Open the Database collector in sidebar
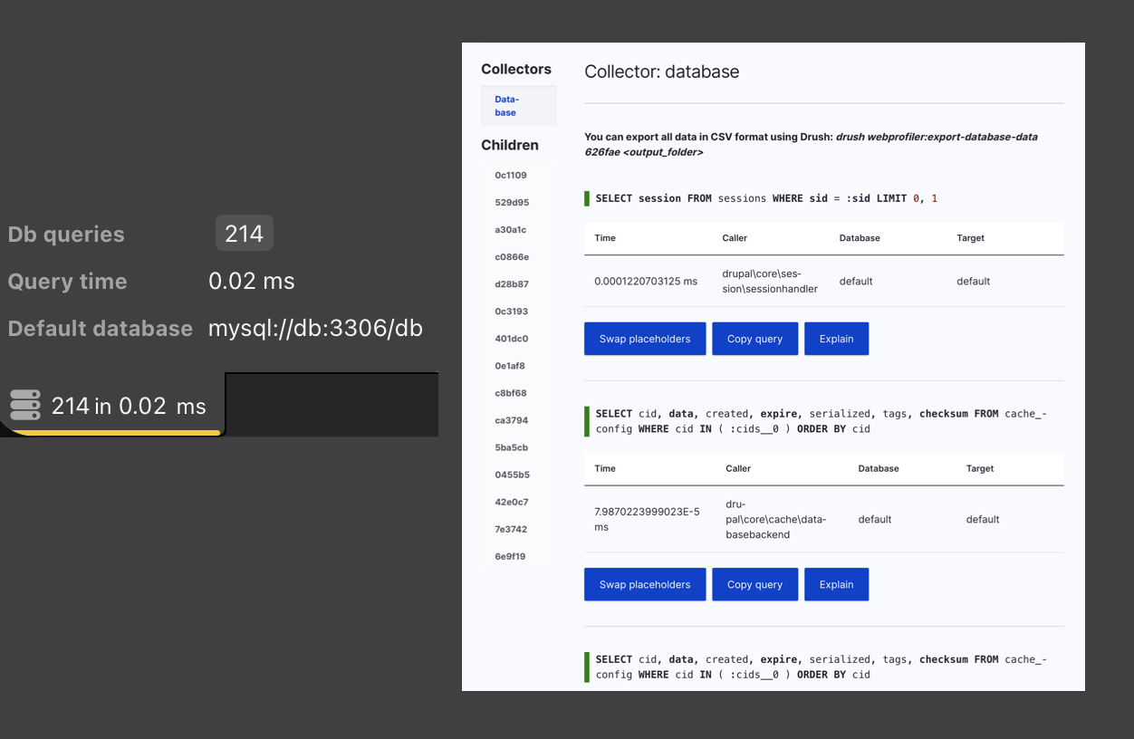1134x739 pixels. (x=506, y=106)
